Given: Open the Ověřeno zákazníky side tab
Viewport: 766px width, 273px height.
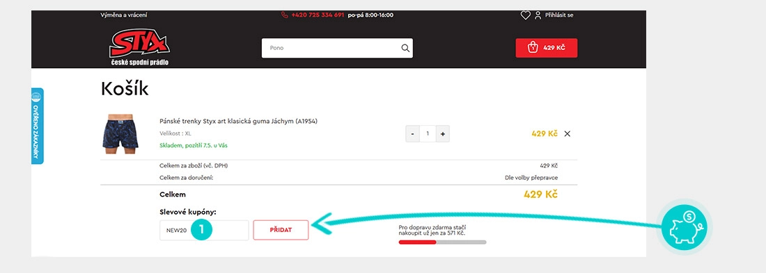Looking at the screenshot, I should (37, 126).
